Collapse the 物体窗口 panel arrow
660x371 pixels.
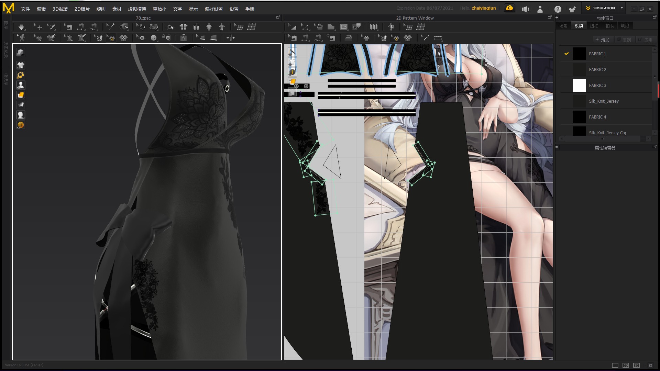tap(557, 18)
